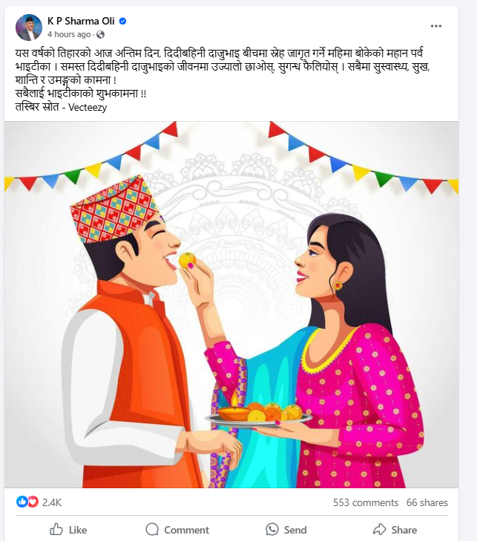The width and height of the screenshot is (477, 541).
Task: View the 2.4K reactions count
Action: click(52, 502)
